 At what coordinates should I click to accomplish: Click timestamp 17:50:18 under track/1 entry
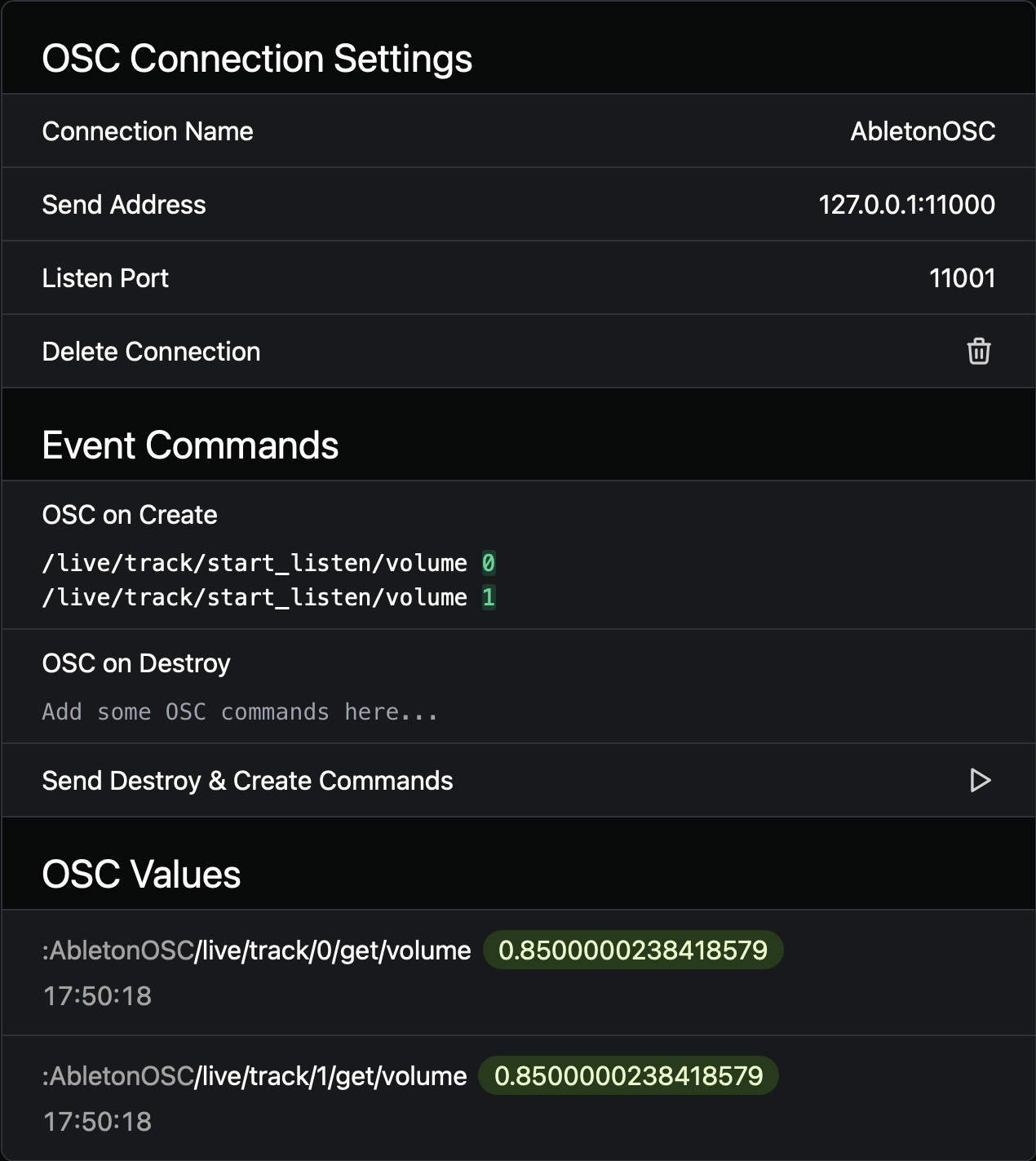[97, 1122]
